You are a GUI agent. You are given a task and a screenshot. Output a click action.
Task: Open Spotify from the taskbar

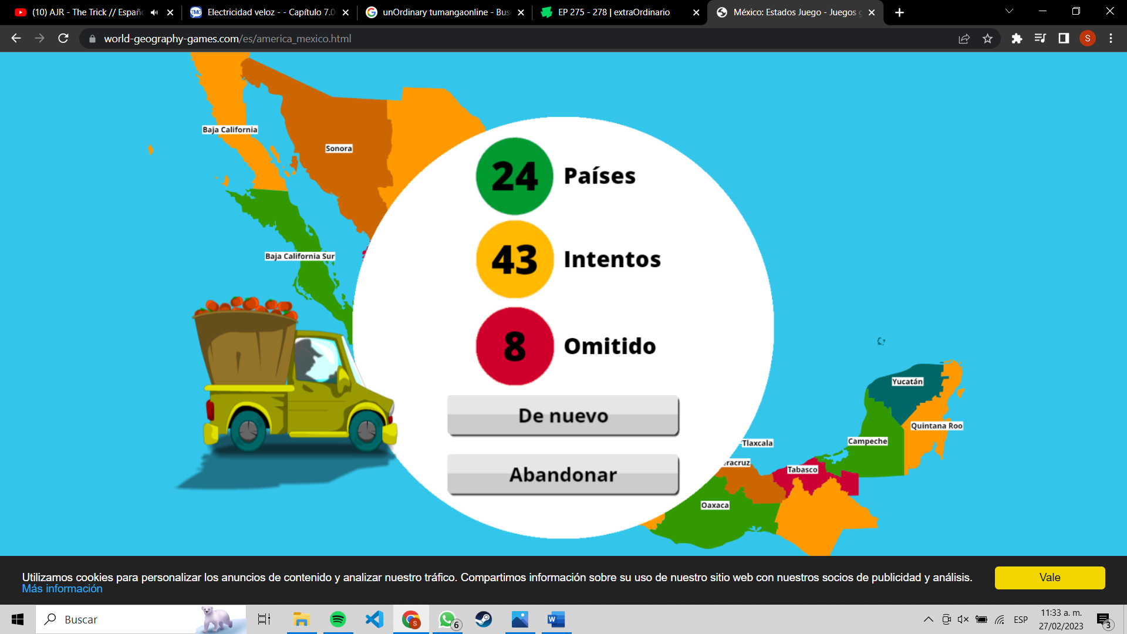(x=338, y=619)
